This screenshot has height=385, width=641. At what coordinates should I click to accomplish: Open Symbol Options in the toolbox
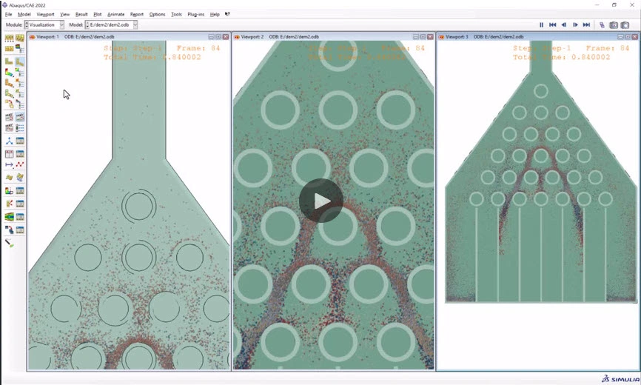20,83
